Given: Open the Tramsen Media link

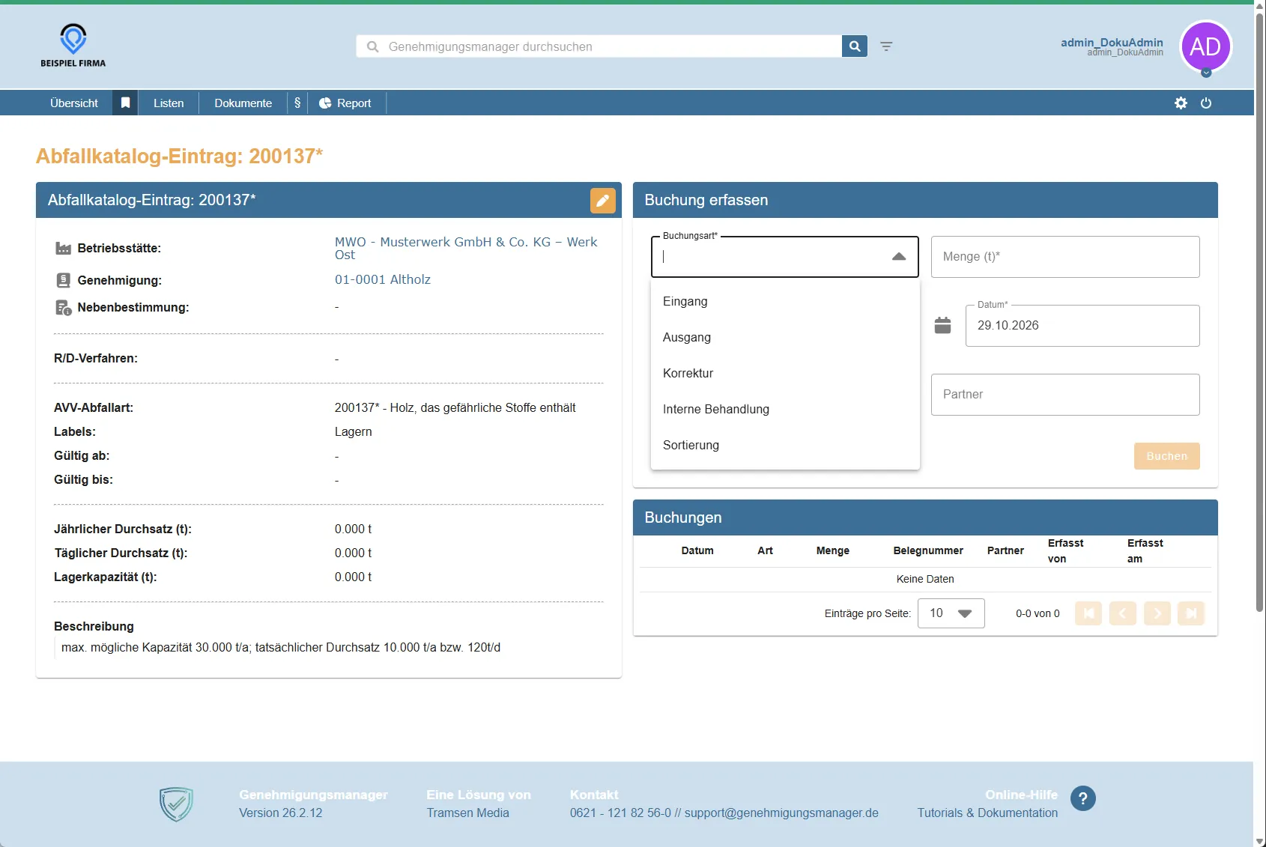Looking at the screenshot, I should (468, 813).
